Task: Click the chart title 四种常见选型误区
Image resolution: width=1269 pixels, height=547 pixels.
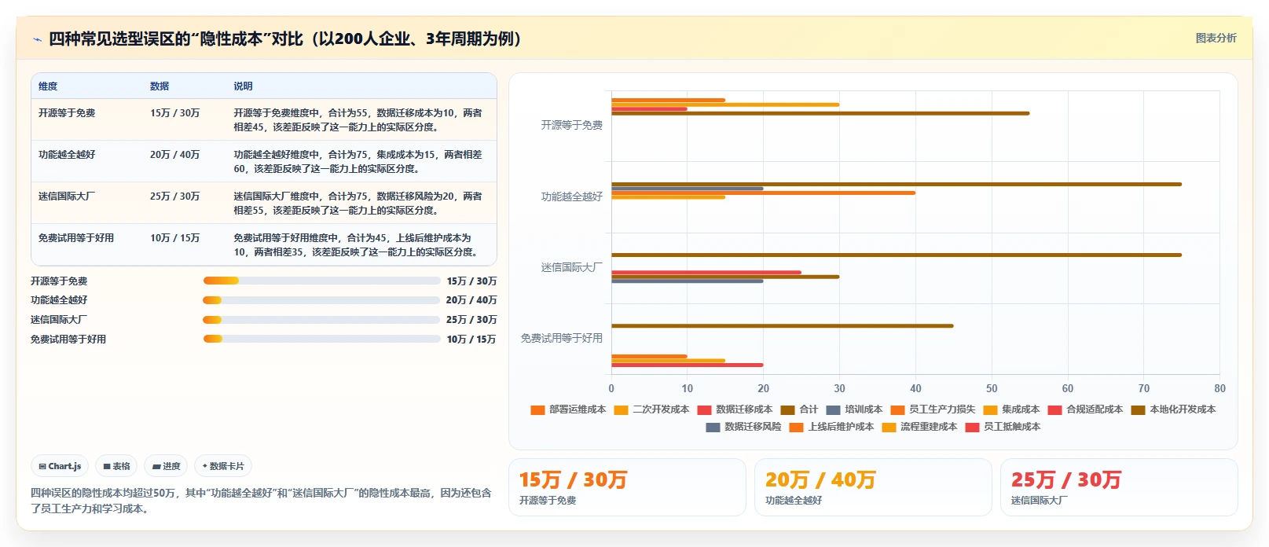Action: point(284,39)
